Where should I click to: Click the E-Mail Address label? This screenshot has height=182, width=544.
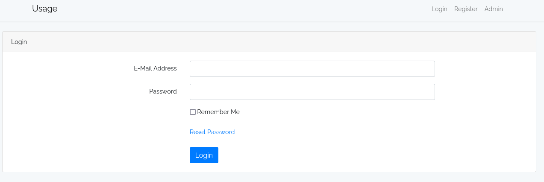[155, 68]
